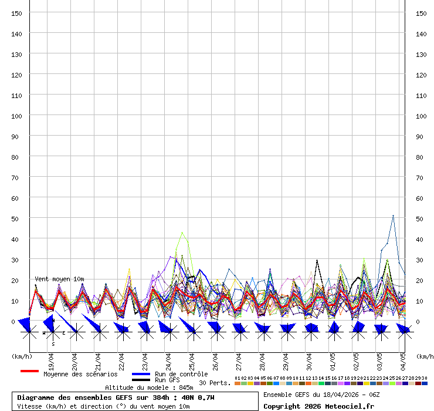Click perturbation 01 color swatch
This screenshot has width=434, height=411.
pos(237,383)
